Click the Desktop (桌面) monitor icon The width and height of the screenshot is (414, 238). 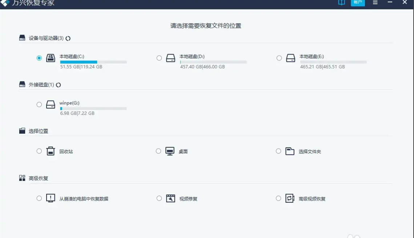click(x=170, y=151)
